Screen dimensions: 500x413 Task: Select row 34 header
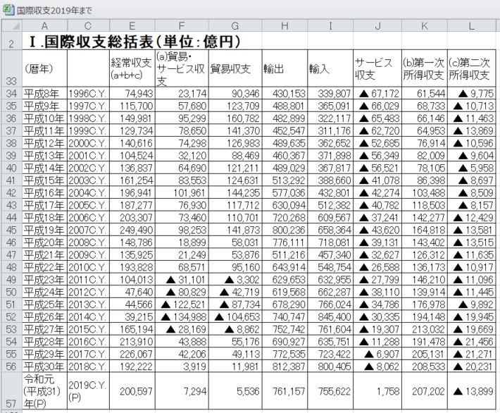pyautogui.click(x=12, y=93)
